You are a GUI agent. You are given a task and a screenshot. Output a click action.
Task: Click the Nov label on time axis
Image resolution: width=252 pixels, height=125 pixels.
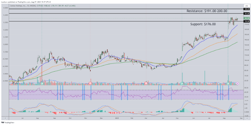click(86, 118)
